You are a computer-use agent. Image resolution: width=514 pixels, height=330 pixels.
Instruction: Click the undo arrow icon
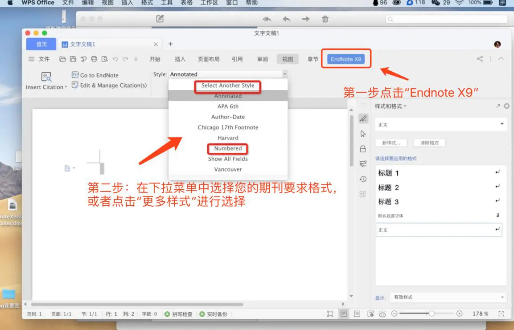(x=115, y=59)
